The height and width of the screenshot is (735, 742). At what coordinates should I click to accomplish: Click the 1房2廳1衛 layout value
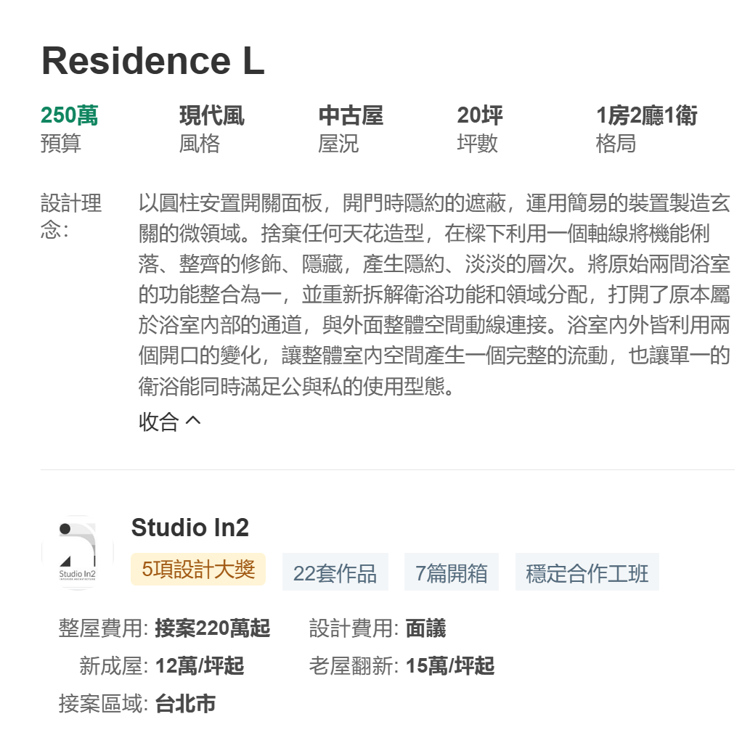click(x=646, y=116)
